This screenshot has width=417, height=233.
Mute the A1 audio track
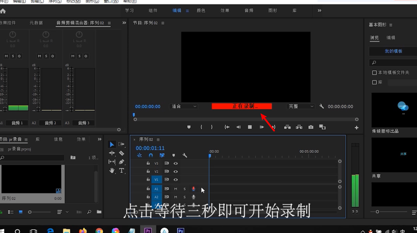pyautogui.click(x=175, y=189)
